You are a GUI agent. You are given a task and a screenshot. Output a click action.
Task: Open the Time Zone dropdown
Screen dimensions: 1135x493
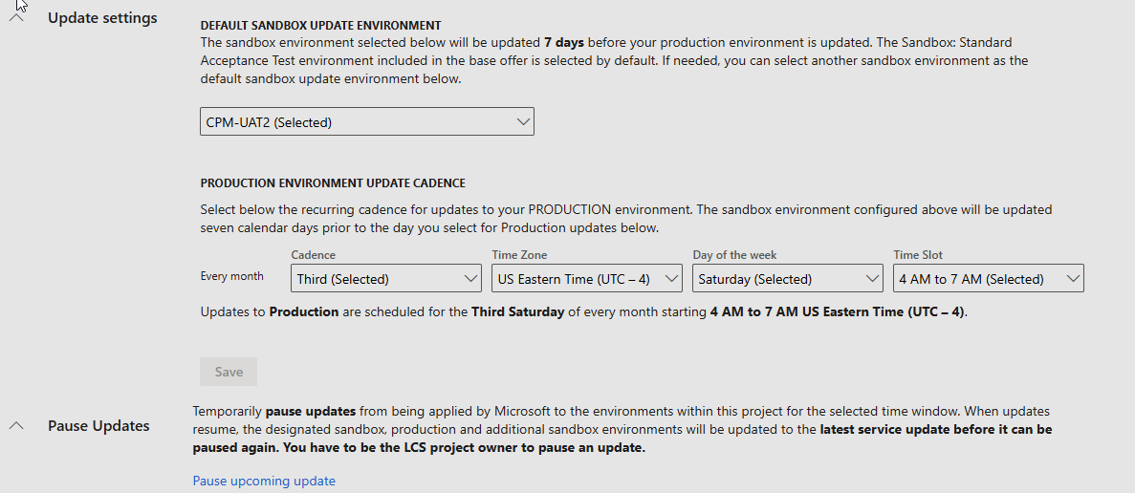click(586, 279)
